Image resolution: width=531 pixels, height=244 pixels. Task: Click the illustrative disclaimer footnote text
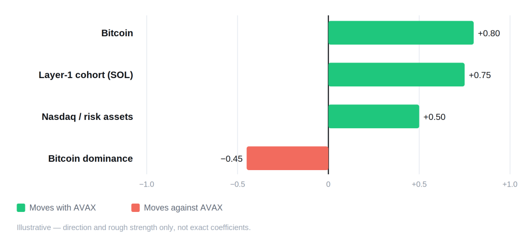pos(134,227)
